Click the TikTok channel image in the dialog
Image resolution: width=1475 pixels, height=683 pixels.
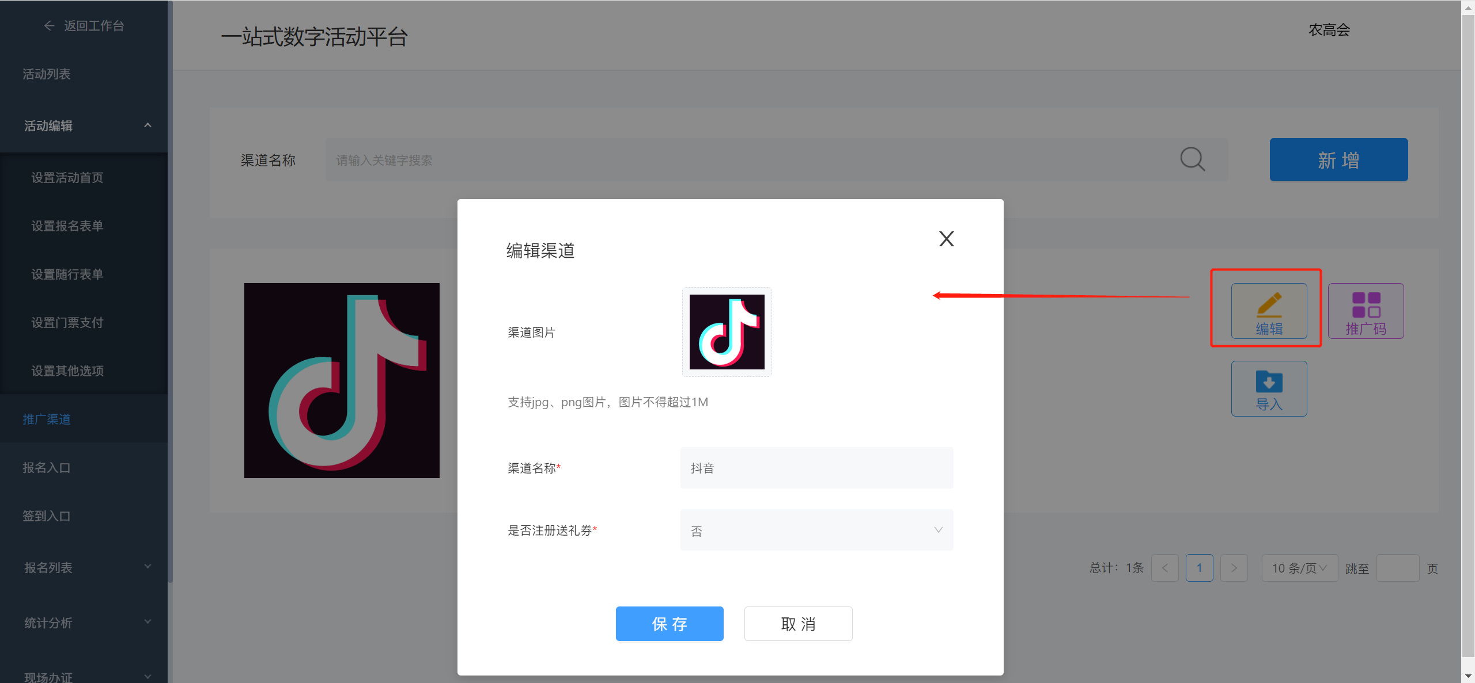coord(727,332)
